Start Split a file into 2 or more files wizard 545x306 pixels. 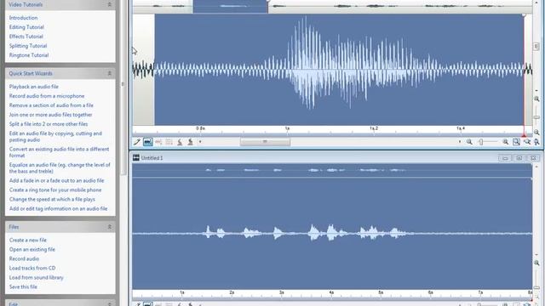coord(49,124)
